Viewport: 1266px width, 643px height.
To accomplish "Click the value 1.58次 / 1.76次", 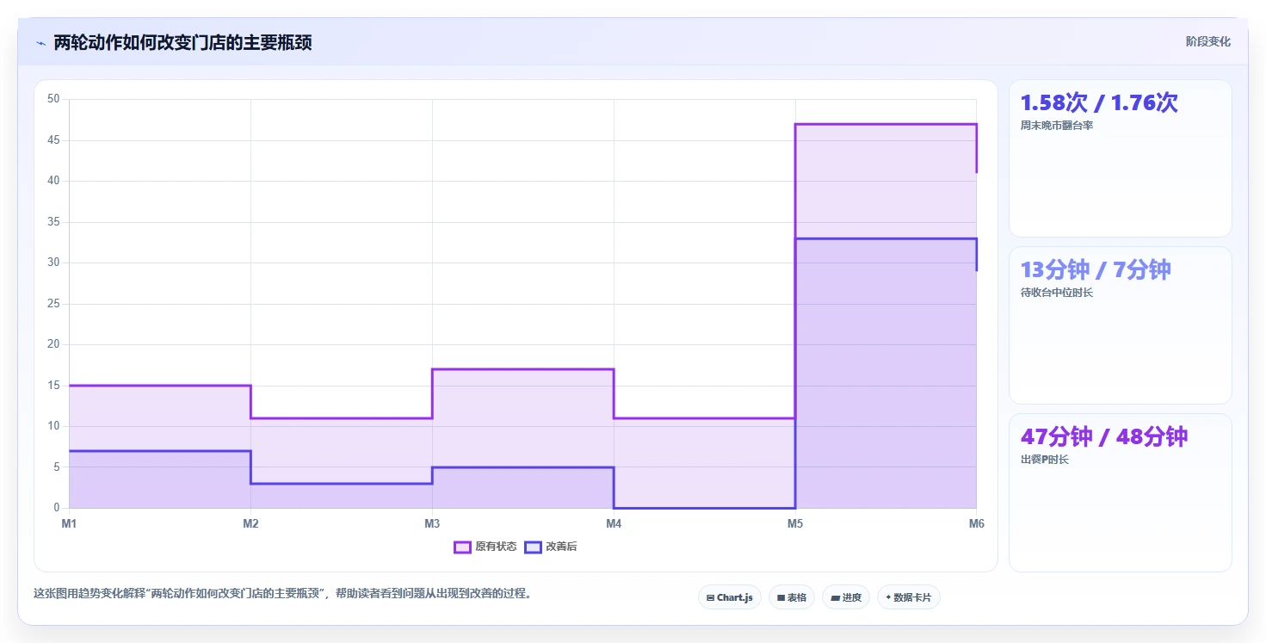I will (1099, 102).
